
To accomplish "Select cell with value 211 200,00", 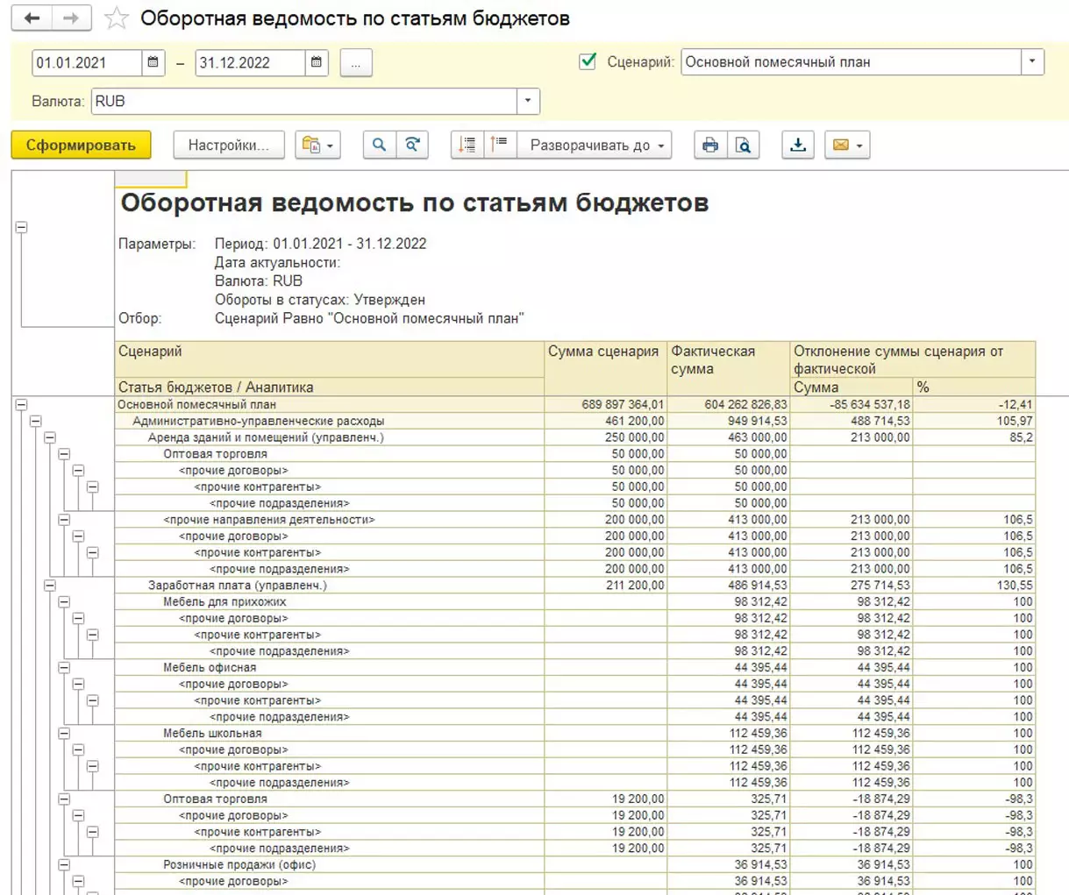I will pyautogui.click(x=605, y=586).
